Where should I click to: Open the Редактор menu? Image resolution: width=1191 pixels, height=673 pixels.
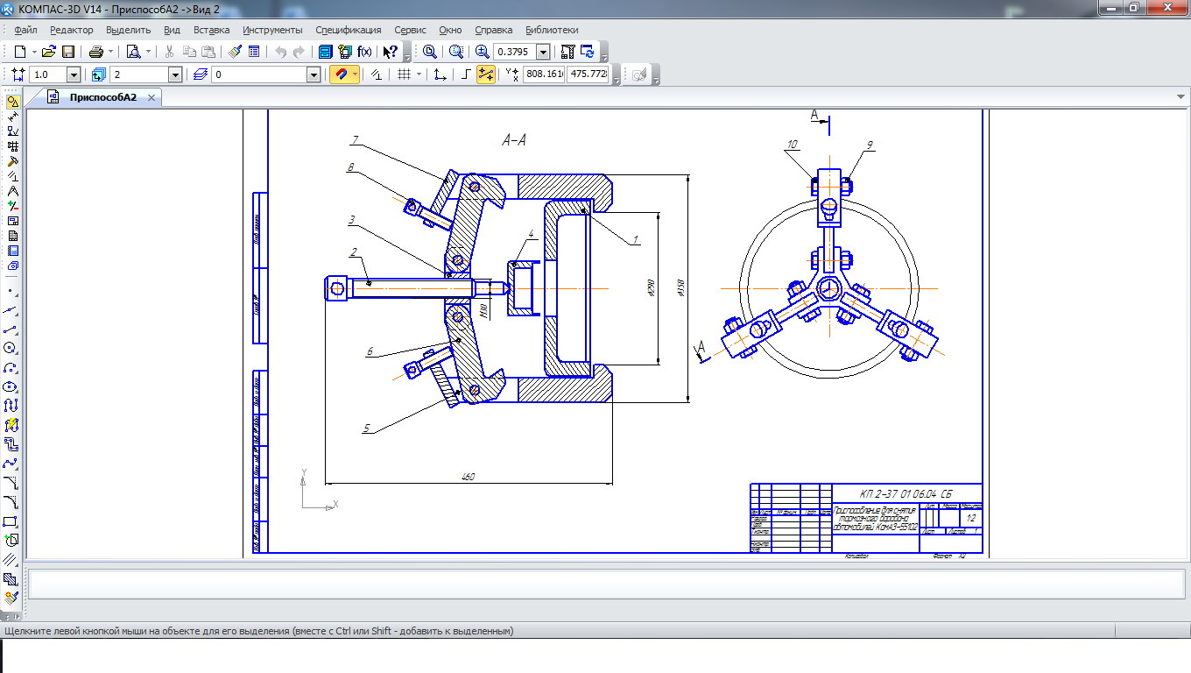(x=71, y=30)
